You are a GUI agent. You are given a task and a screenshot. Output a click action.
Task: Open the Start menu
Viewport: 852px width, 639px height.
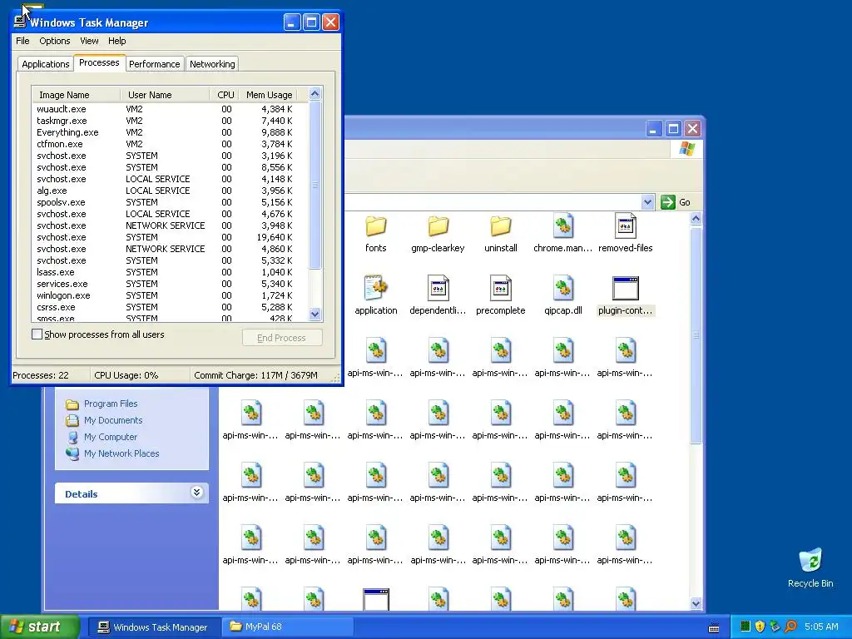(40, 627)
